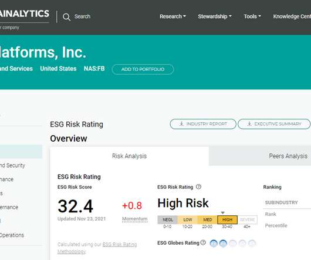Open the Knowledge Center menu
Viewport: 311px width, 260px height.
[x=292, y=16]
